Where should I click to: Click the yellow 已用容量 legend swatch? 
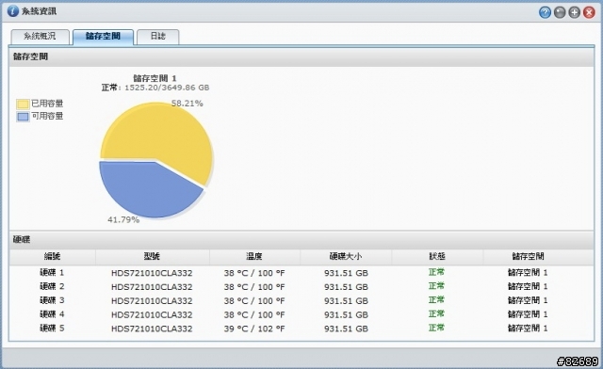click(23, 104)
